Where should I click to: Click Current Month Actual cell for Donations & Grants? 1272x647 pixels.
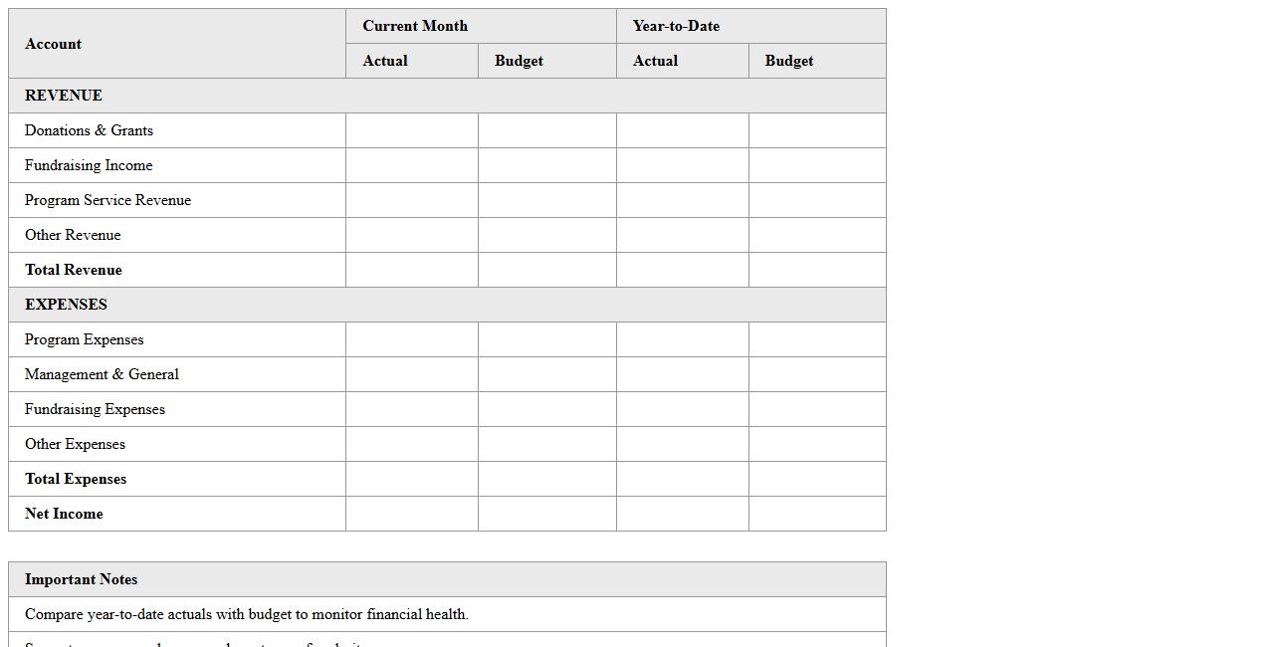point(411,130)
